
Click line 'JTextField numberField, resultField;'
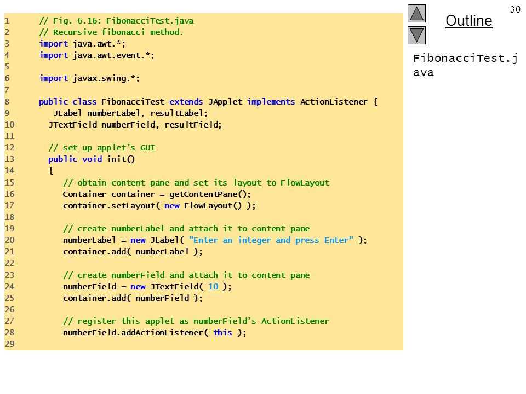(x=135, y=125)
